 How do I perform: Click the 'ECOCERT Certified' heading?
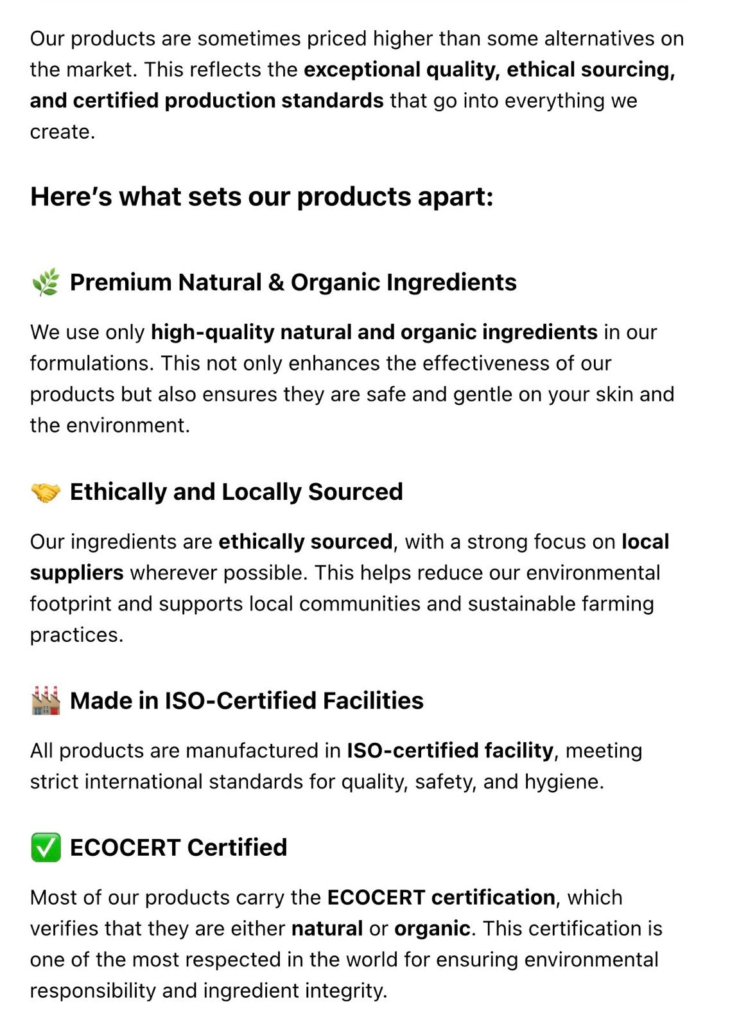coord(178,847)
